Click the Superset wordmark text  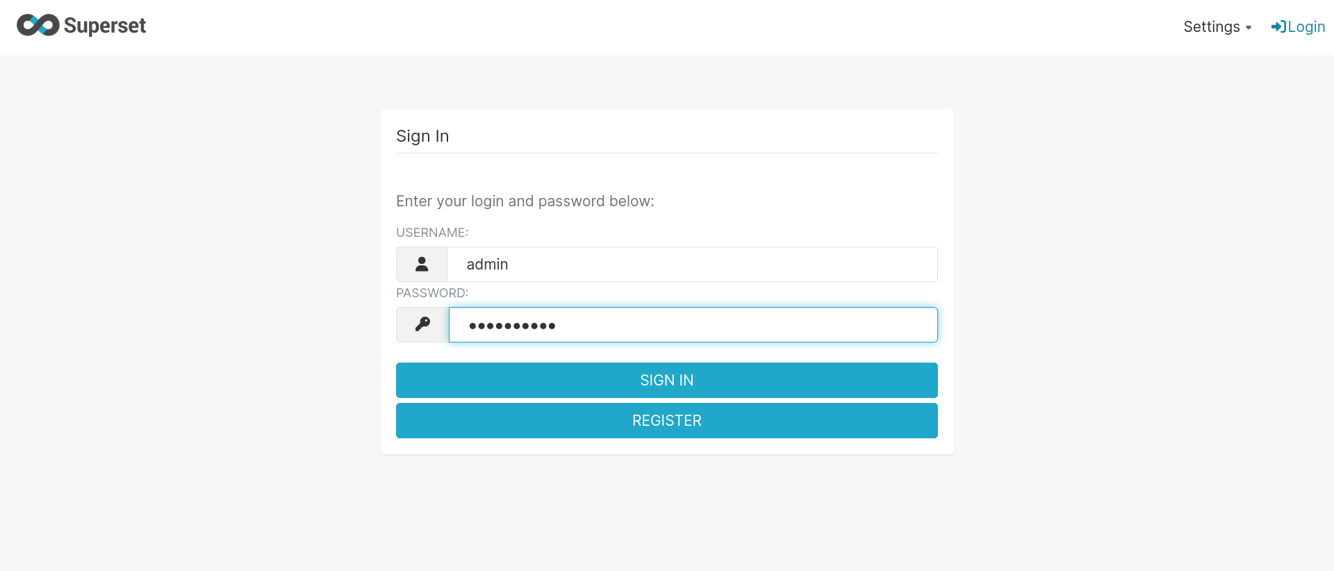point(105,26)
